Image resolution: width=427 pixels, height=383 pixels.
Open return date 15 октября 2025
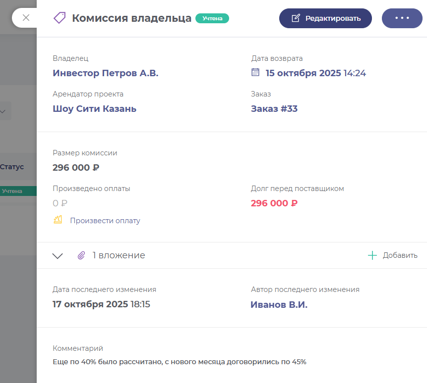[x=303, y=73]
